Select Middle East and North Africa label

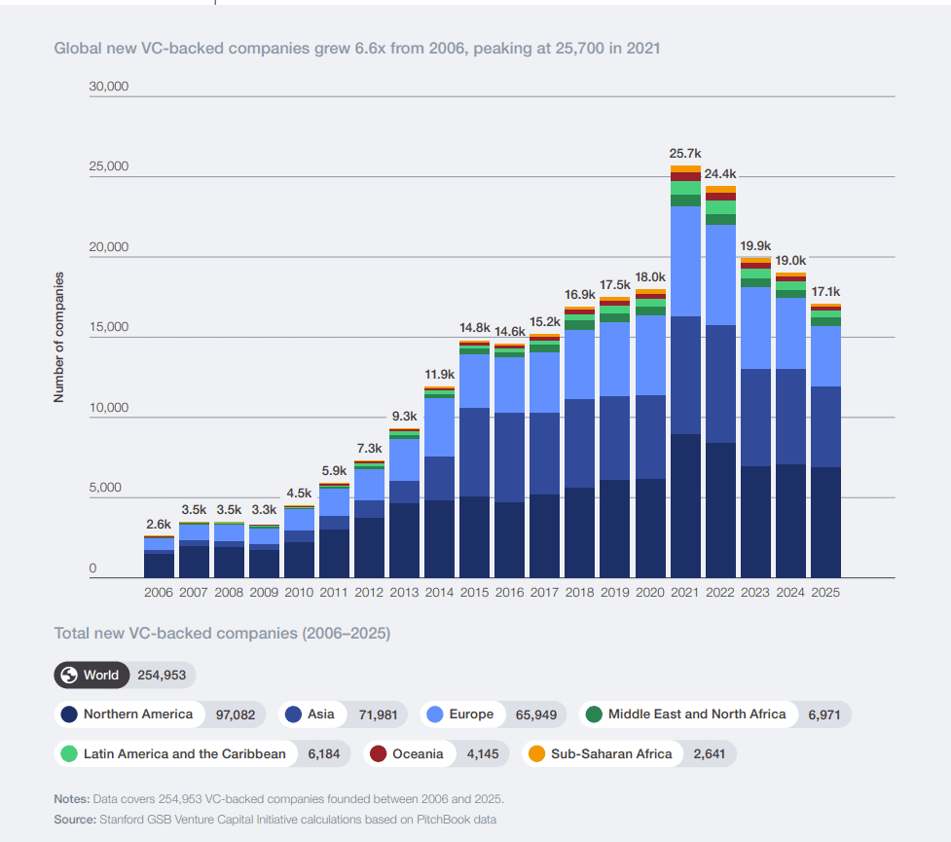[x=697, y=714]
